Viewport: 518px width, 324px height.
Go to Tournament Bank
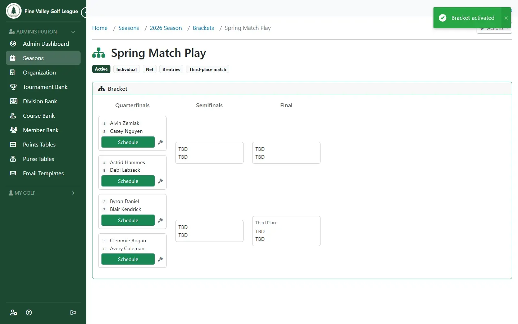[x=43, y=87]
